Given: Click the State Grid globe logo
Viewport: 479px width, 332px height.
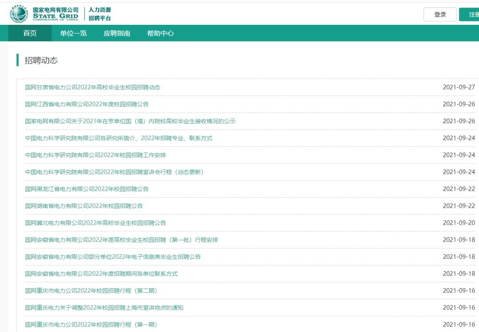Looking at the screenshot, I should pyautogui.click(x=18, y=14).
